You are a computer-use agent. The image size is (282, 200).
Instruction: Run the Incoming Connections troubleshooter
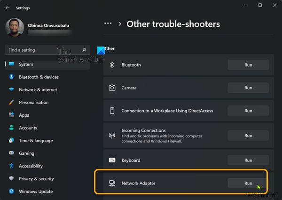[248, 136]
